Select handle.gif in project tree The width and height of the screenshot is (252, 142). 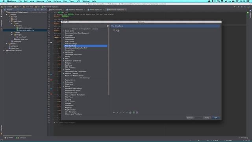pyautogui.click(x=22, y=37)
